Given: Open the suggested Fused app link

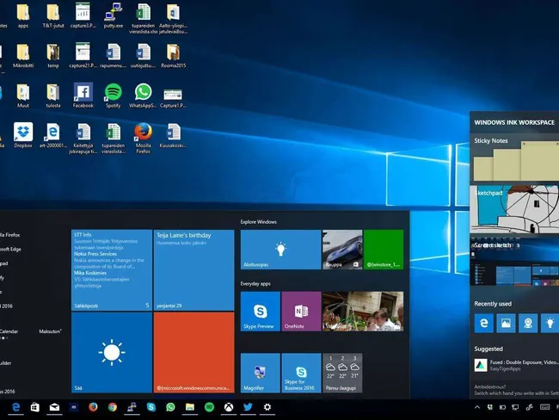Looking at the screenshot, I should pyautogui.click(x=518, y=364).
